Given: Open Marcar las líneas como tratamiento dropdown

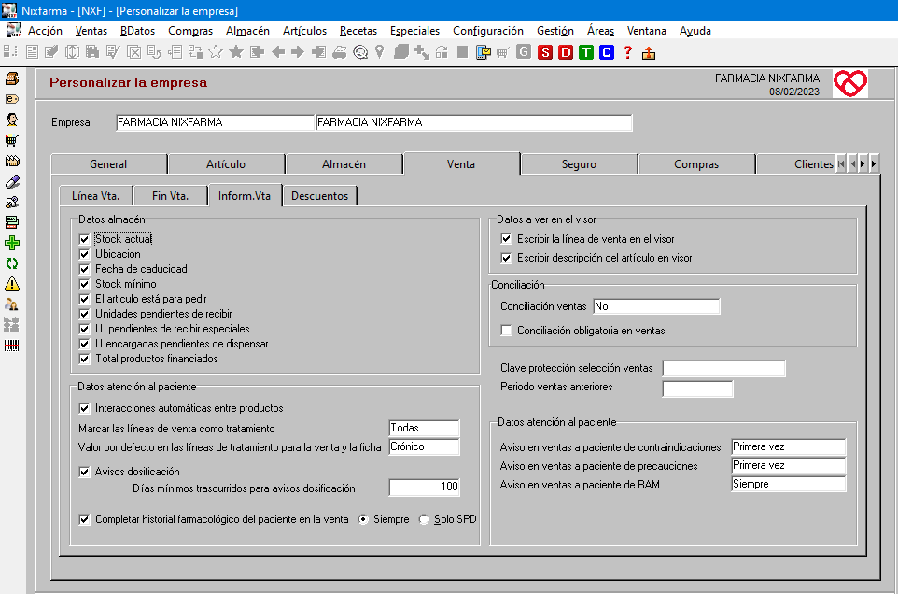Looking at the screenshot, I should (424, 428).
